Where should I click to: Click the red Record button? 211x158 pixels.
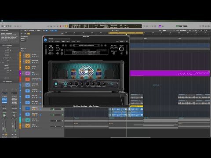(x=61, y=26)
